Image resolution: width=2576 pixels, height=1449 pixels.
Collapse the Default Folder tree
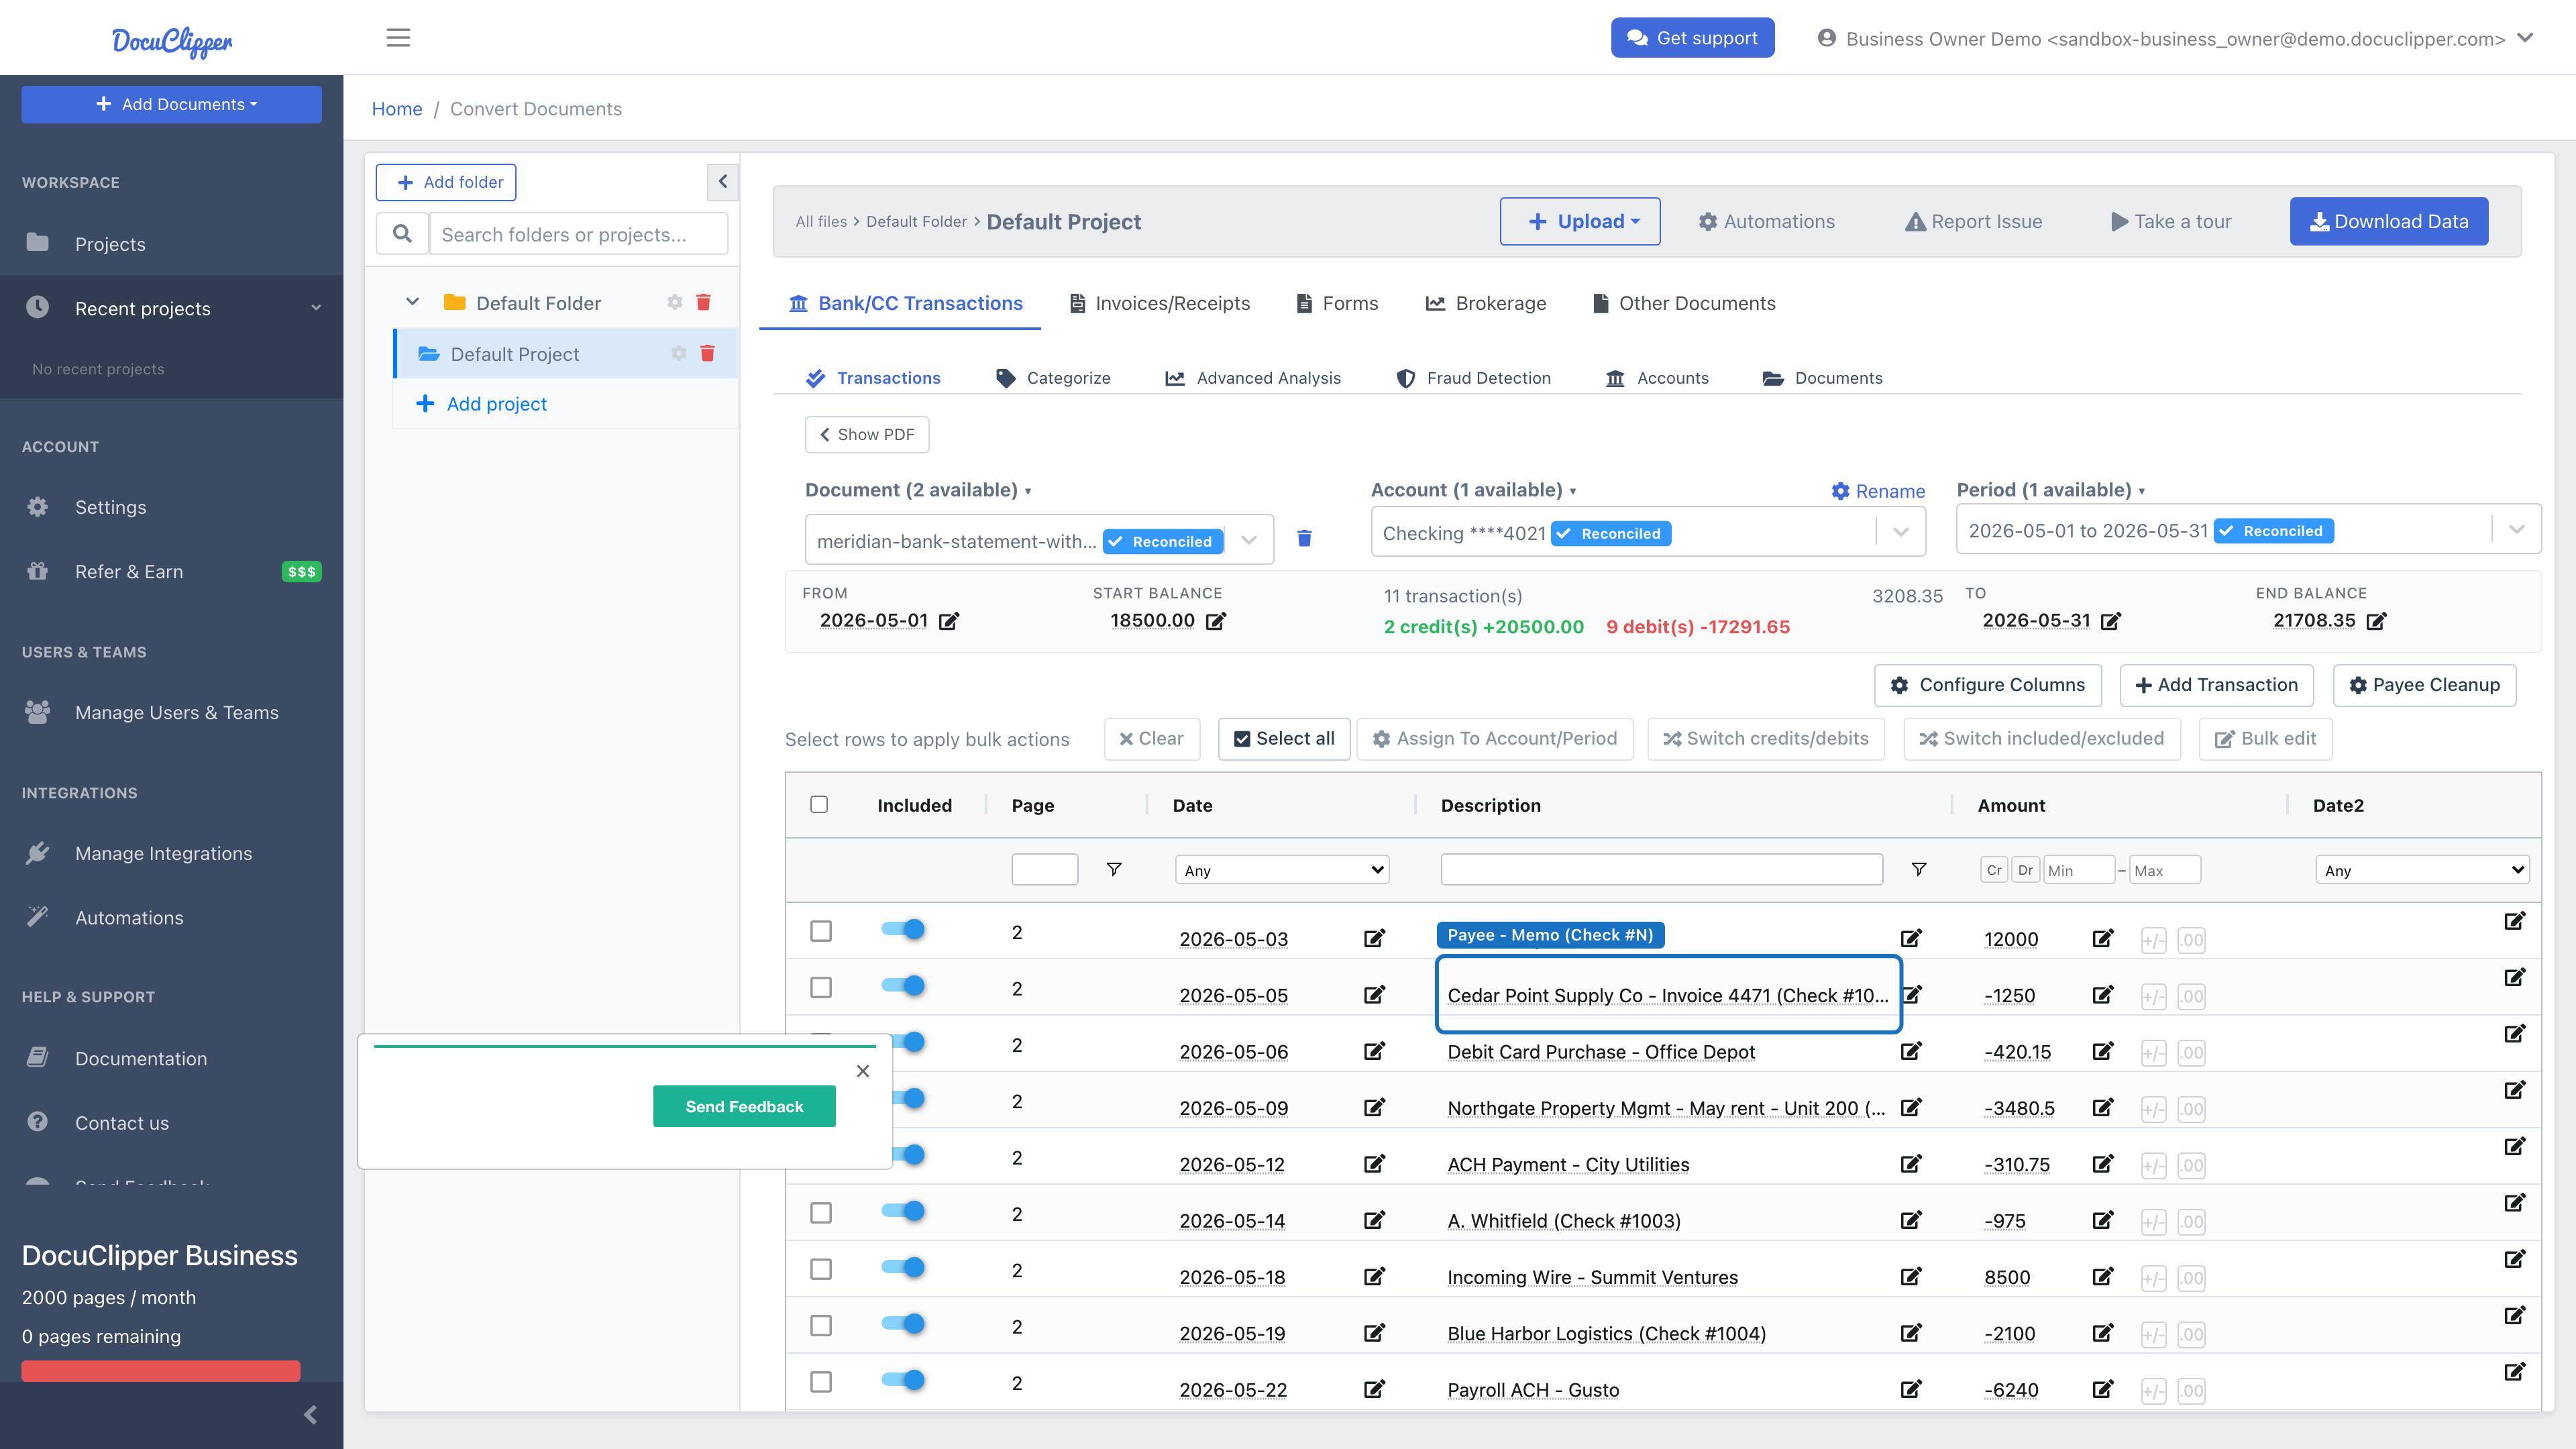click(x=412, y=302)
